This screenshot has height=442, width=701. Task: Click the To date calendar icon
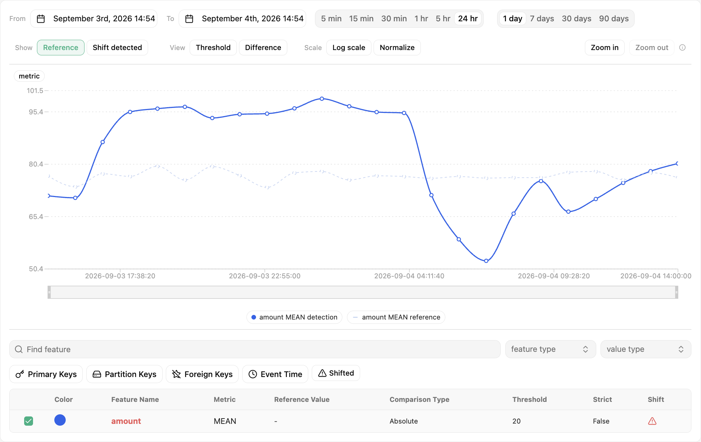point(189,19)
